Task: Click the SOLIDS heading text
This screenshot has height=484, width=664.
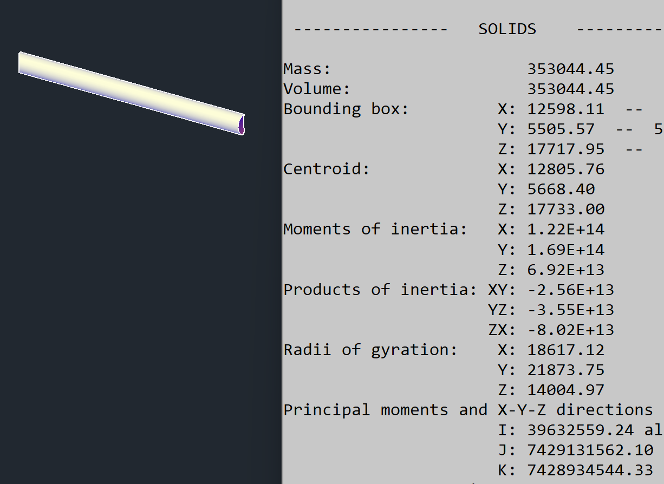Action: [x=507, y=29]
